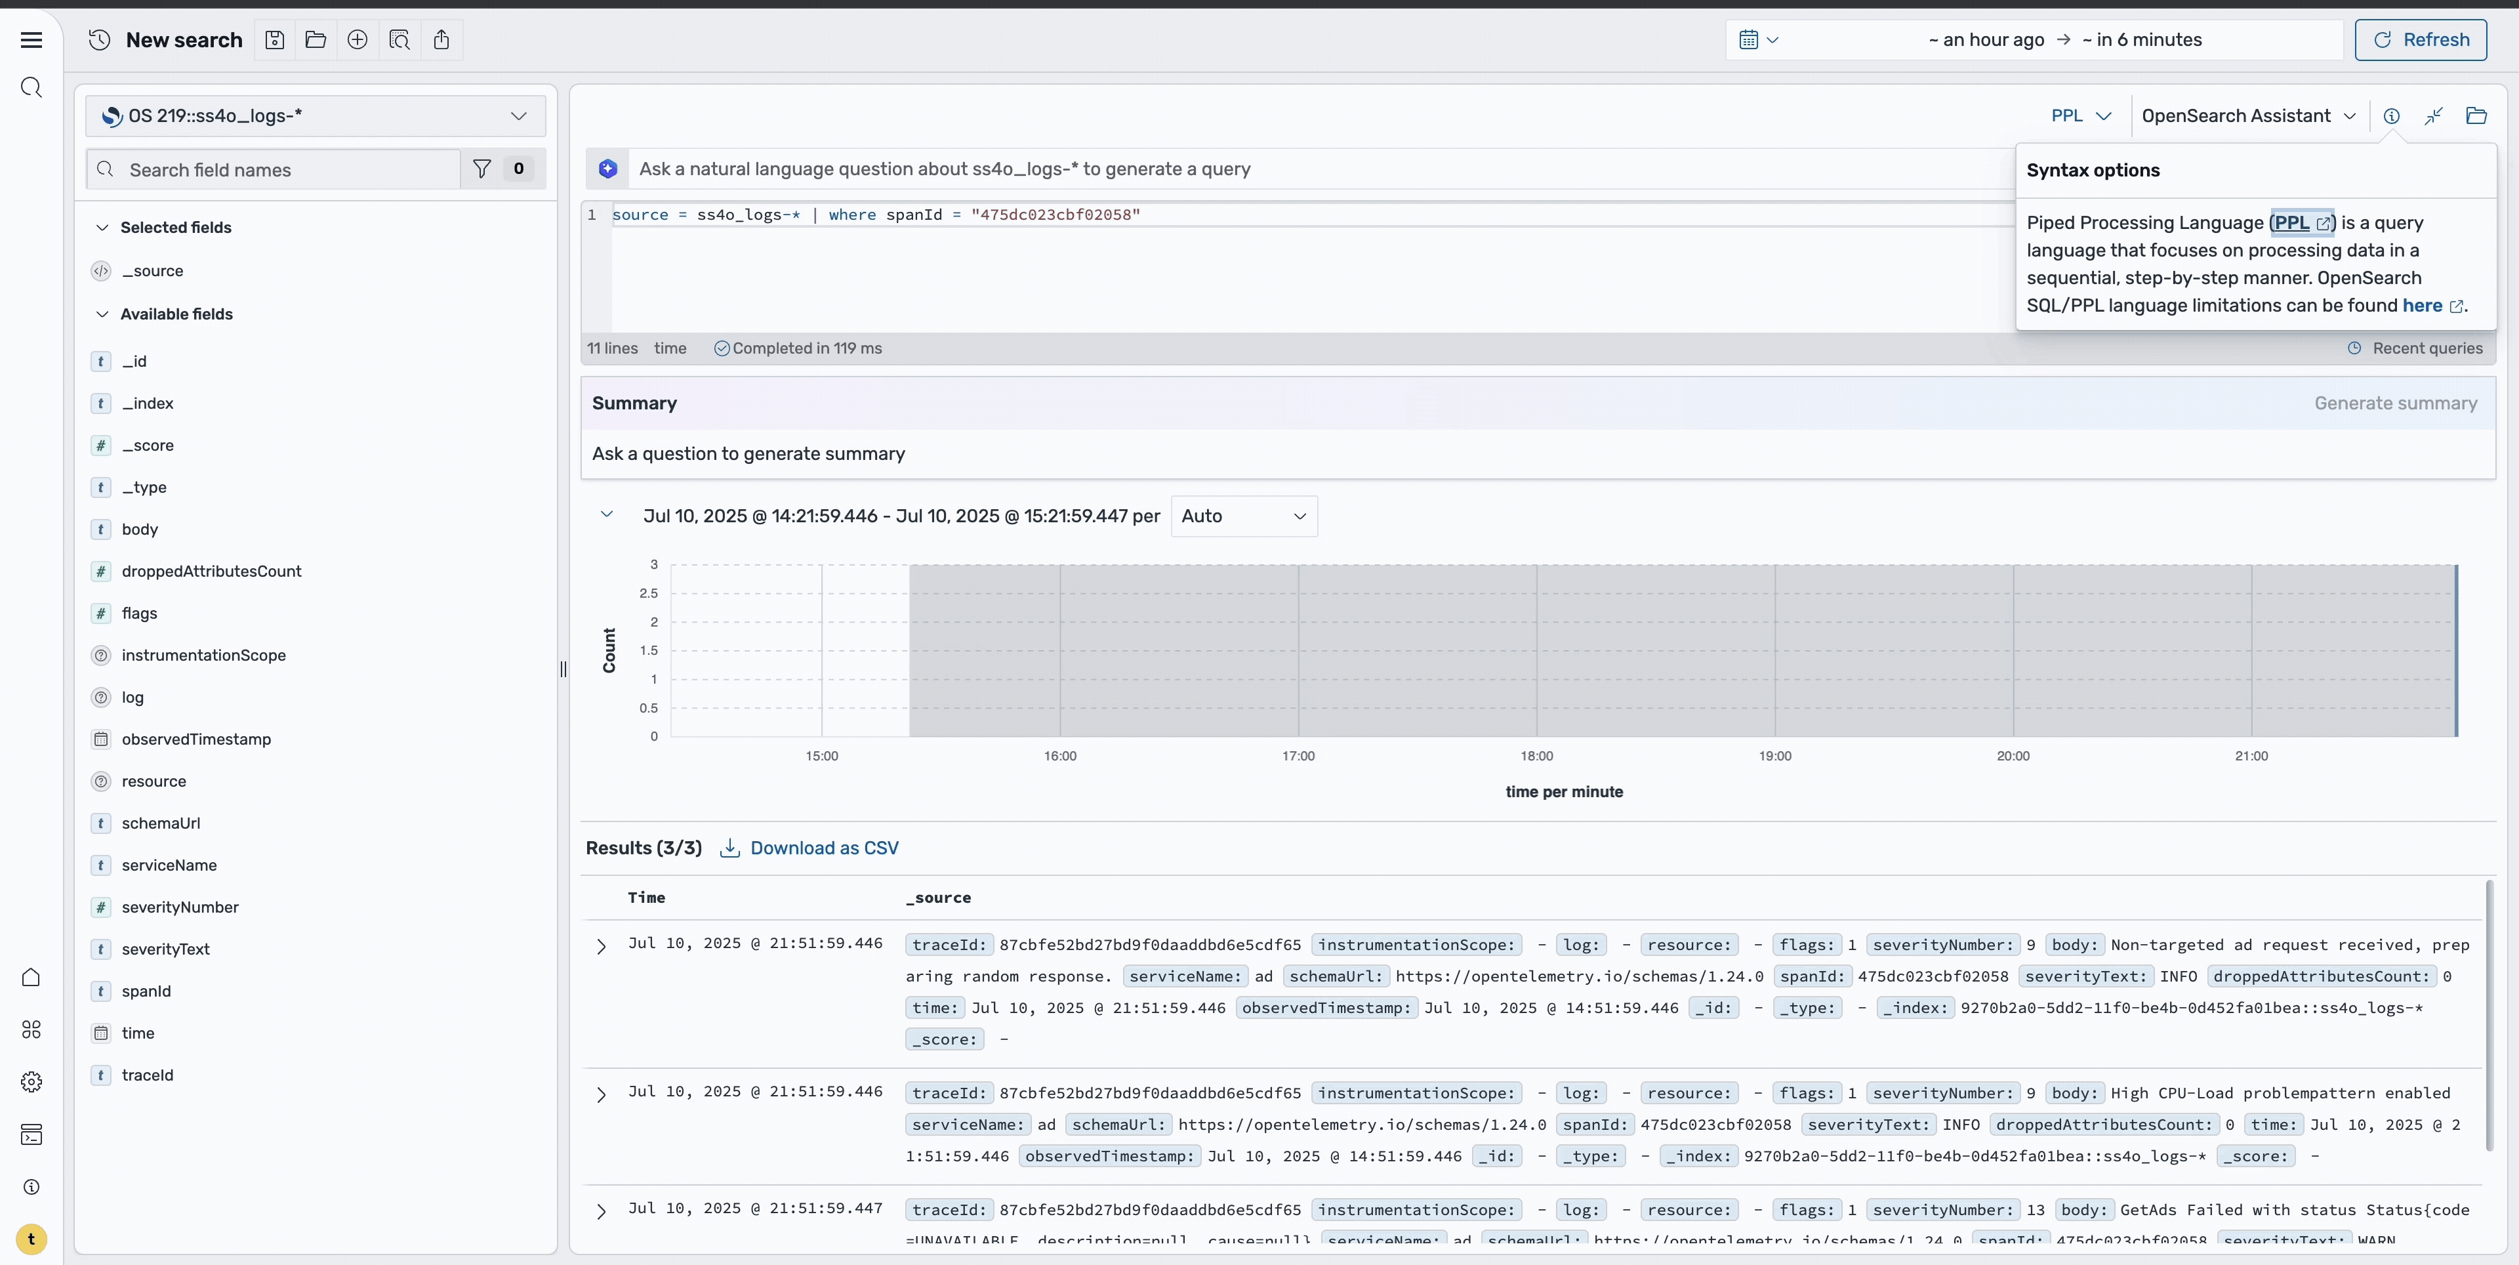Click the magnifier search icon in left sidebar
Screen dimensions: 2519x1265
[31, 88]
